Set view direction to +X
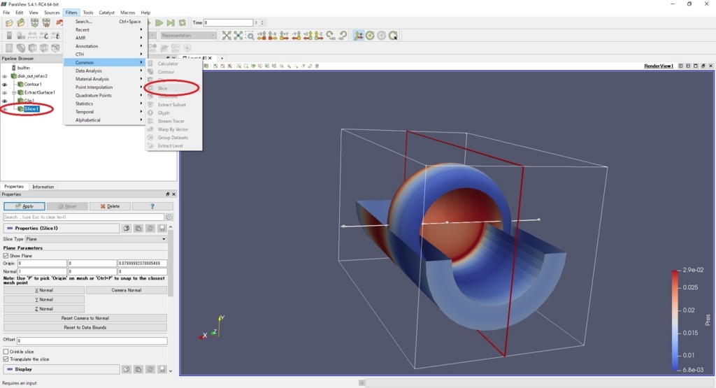The height and width of the screenshot is (388, 716). (262, 36)
